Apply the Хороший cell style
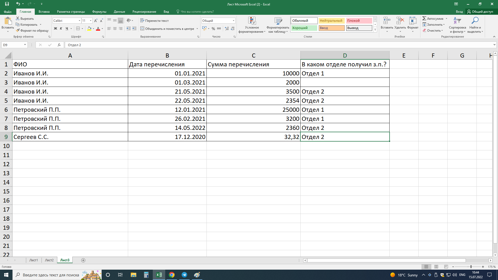The height and width of the screenshot is (280, 498). [x=304, y=28]
